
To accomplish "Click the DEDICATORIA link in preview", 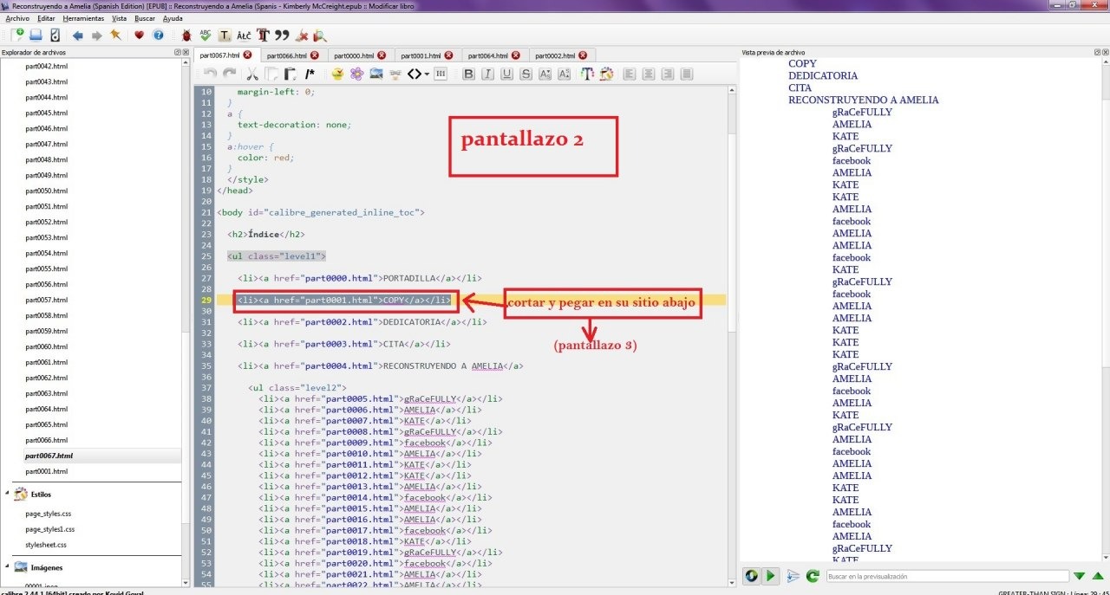I will 823,75.
